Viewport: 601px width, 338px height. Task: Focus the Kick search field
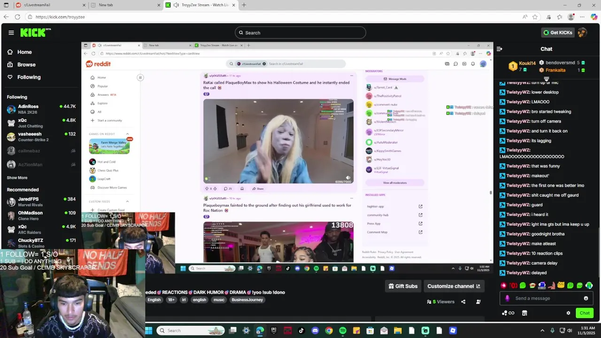pos(300,33)
